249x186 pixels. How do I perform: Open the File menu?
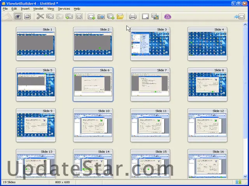[x=5, y=9]
